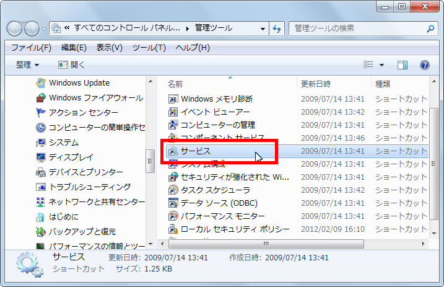Click the システム icon in left pane
The image size is (444, 287).
pyautogui.click(x=41, y=142)
